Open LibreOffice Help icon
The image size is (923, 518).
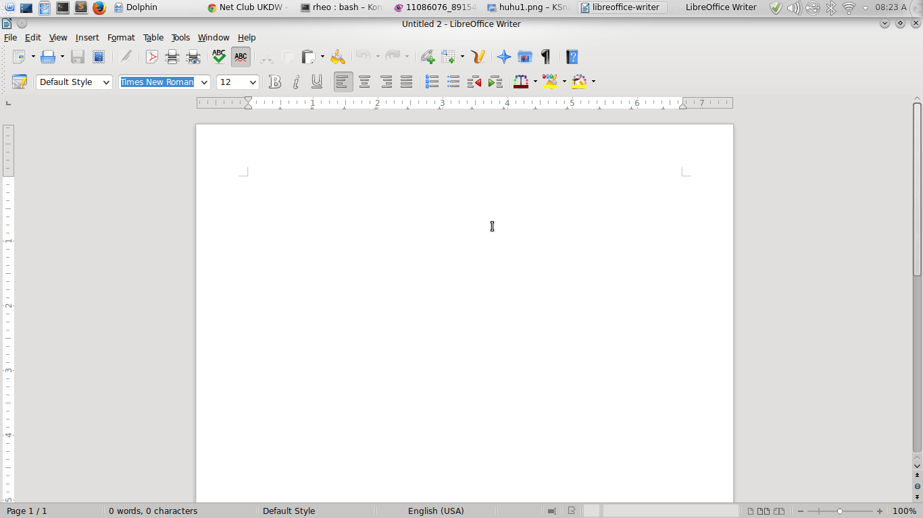[x=572, y=57]
